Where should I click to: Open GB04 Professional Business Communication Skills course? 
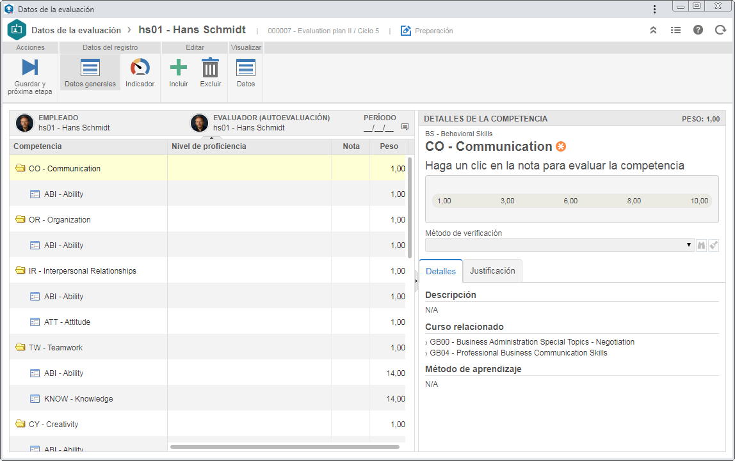tap(519, 353)
